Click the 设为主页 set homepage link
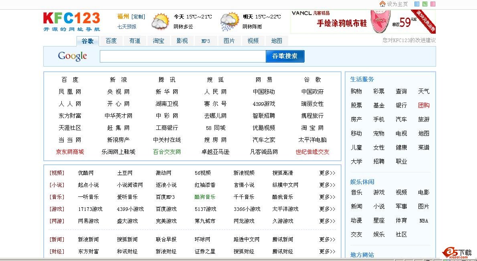Image resolution: width=477 pixels, height=261 pixels. (397, 4)
